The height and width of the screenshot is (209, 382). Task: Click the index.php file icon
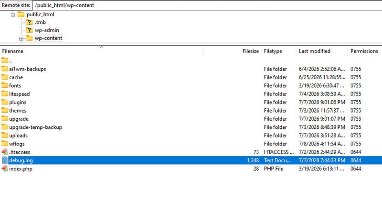[5, 168]
